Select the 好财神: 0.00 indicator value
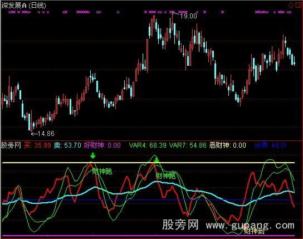303x239 pixels. tap(102, 145)
